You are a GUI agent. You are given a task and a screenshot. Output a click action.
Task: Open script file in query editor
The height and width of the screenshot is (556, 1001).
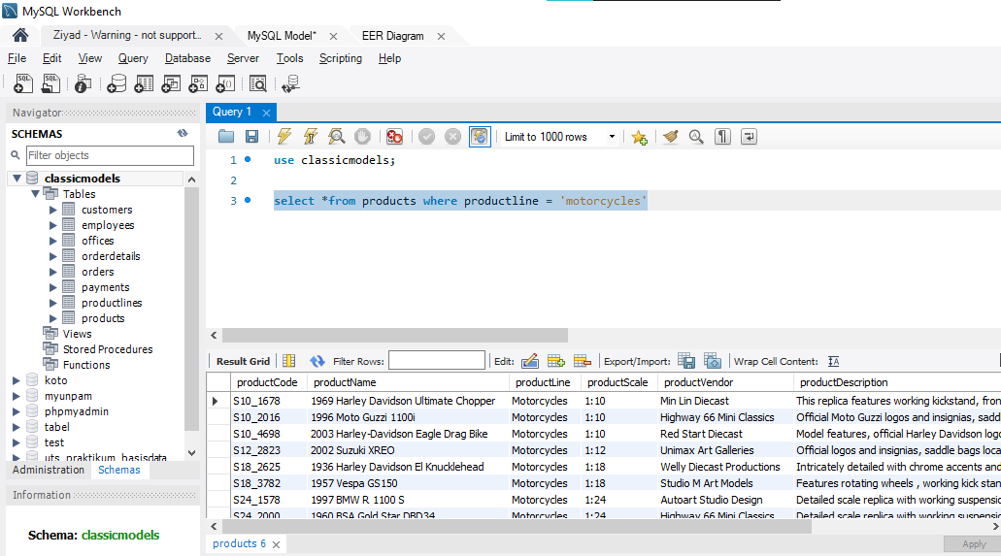click(226, 136)
